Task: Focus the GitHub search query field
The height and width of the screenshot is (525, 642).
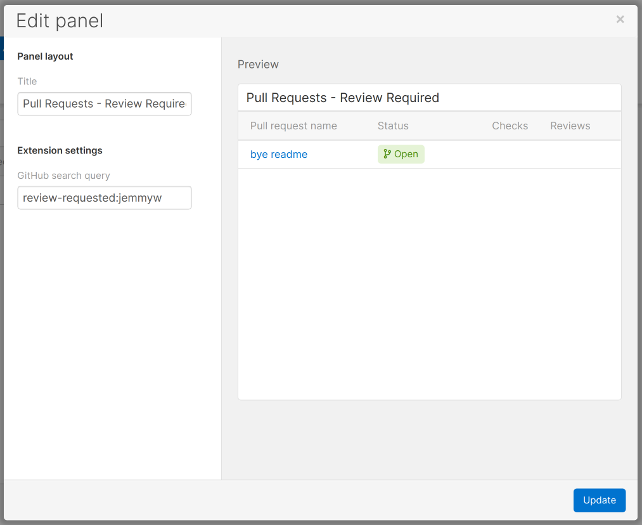Action: pyautogui.click(x=105, y=198)
